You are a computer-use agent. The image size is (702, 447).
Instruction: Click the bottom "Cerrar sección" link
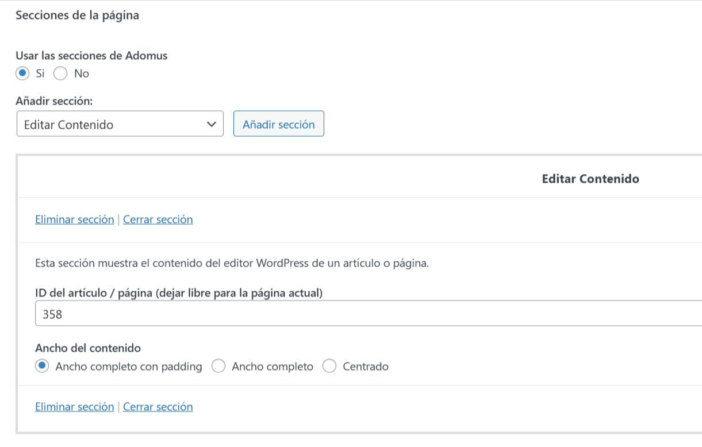pos(158,407)
